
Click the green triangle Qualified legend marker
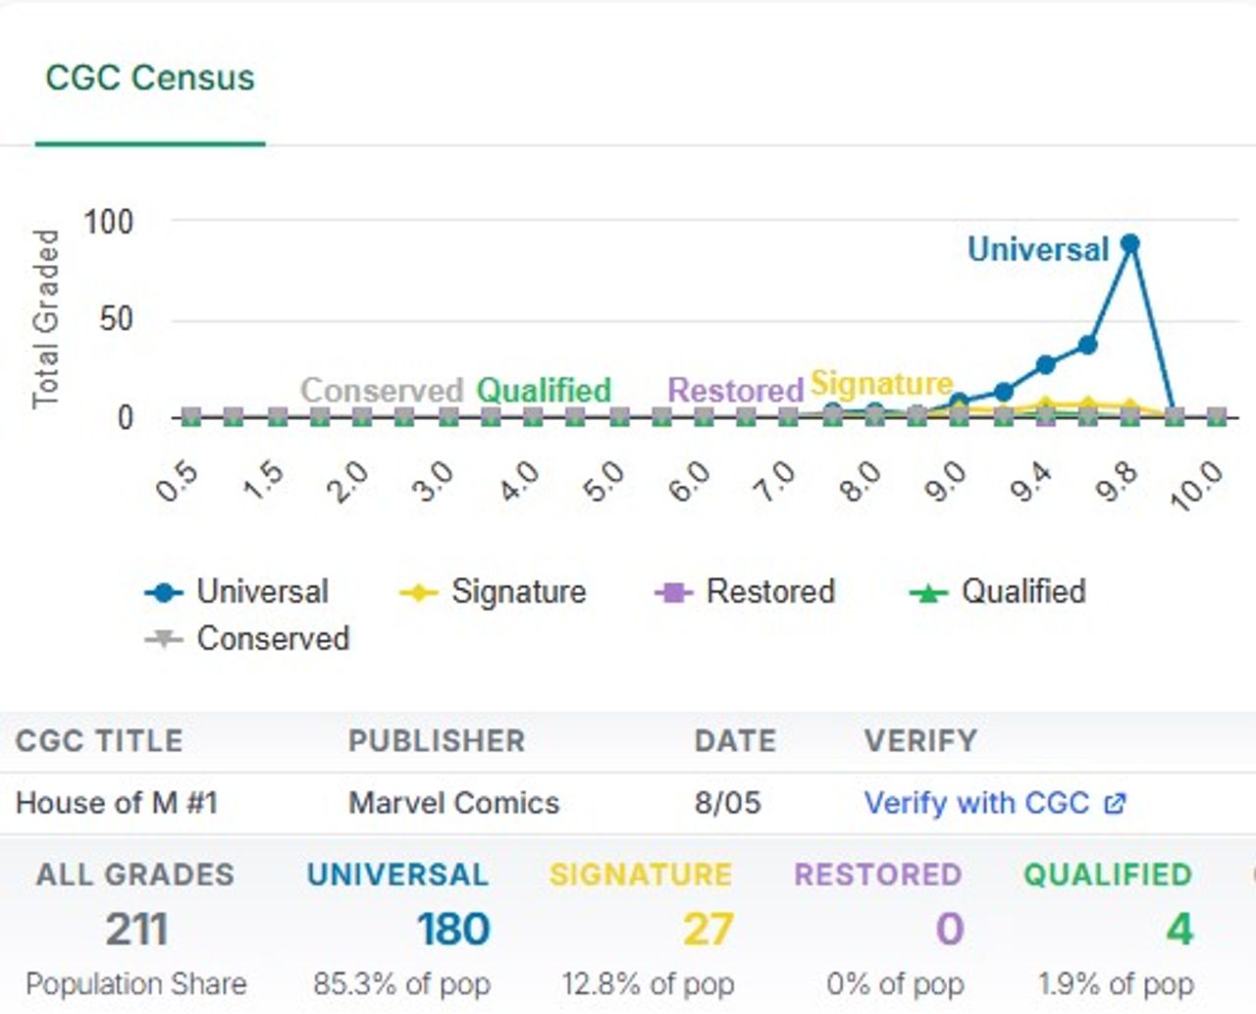click(928, 593)
